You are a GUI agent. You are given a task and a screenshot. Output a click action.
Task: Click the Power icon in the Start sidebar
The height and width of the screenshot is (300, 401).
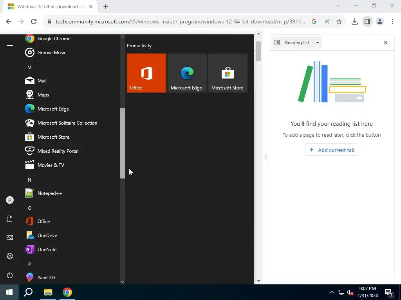coord(10,275)
